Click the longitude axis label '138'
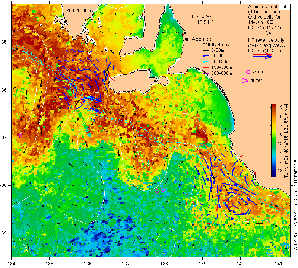Image resolution: width=298 pixels, height=268 pixels. (x=164, y=264)
